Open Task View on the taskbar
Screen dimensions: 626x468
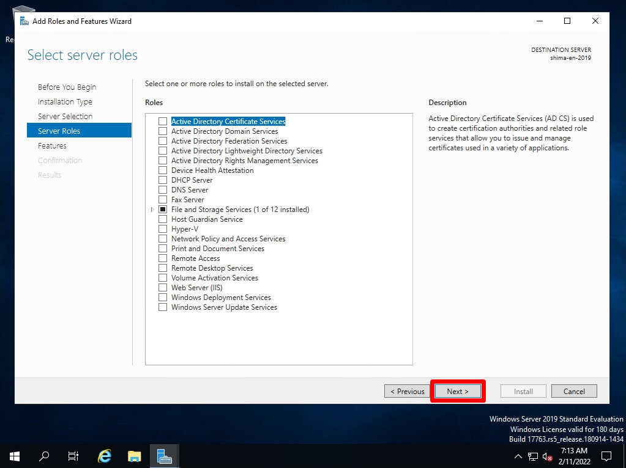[73, 456]
